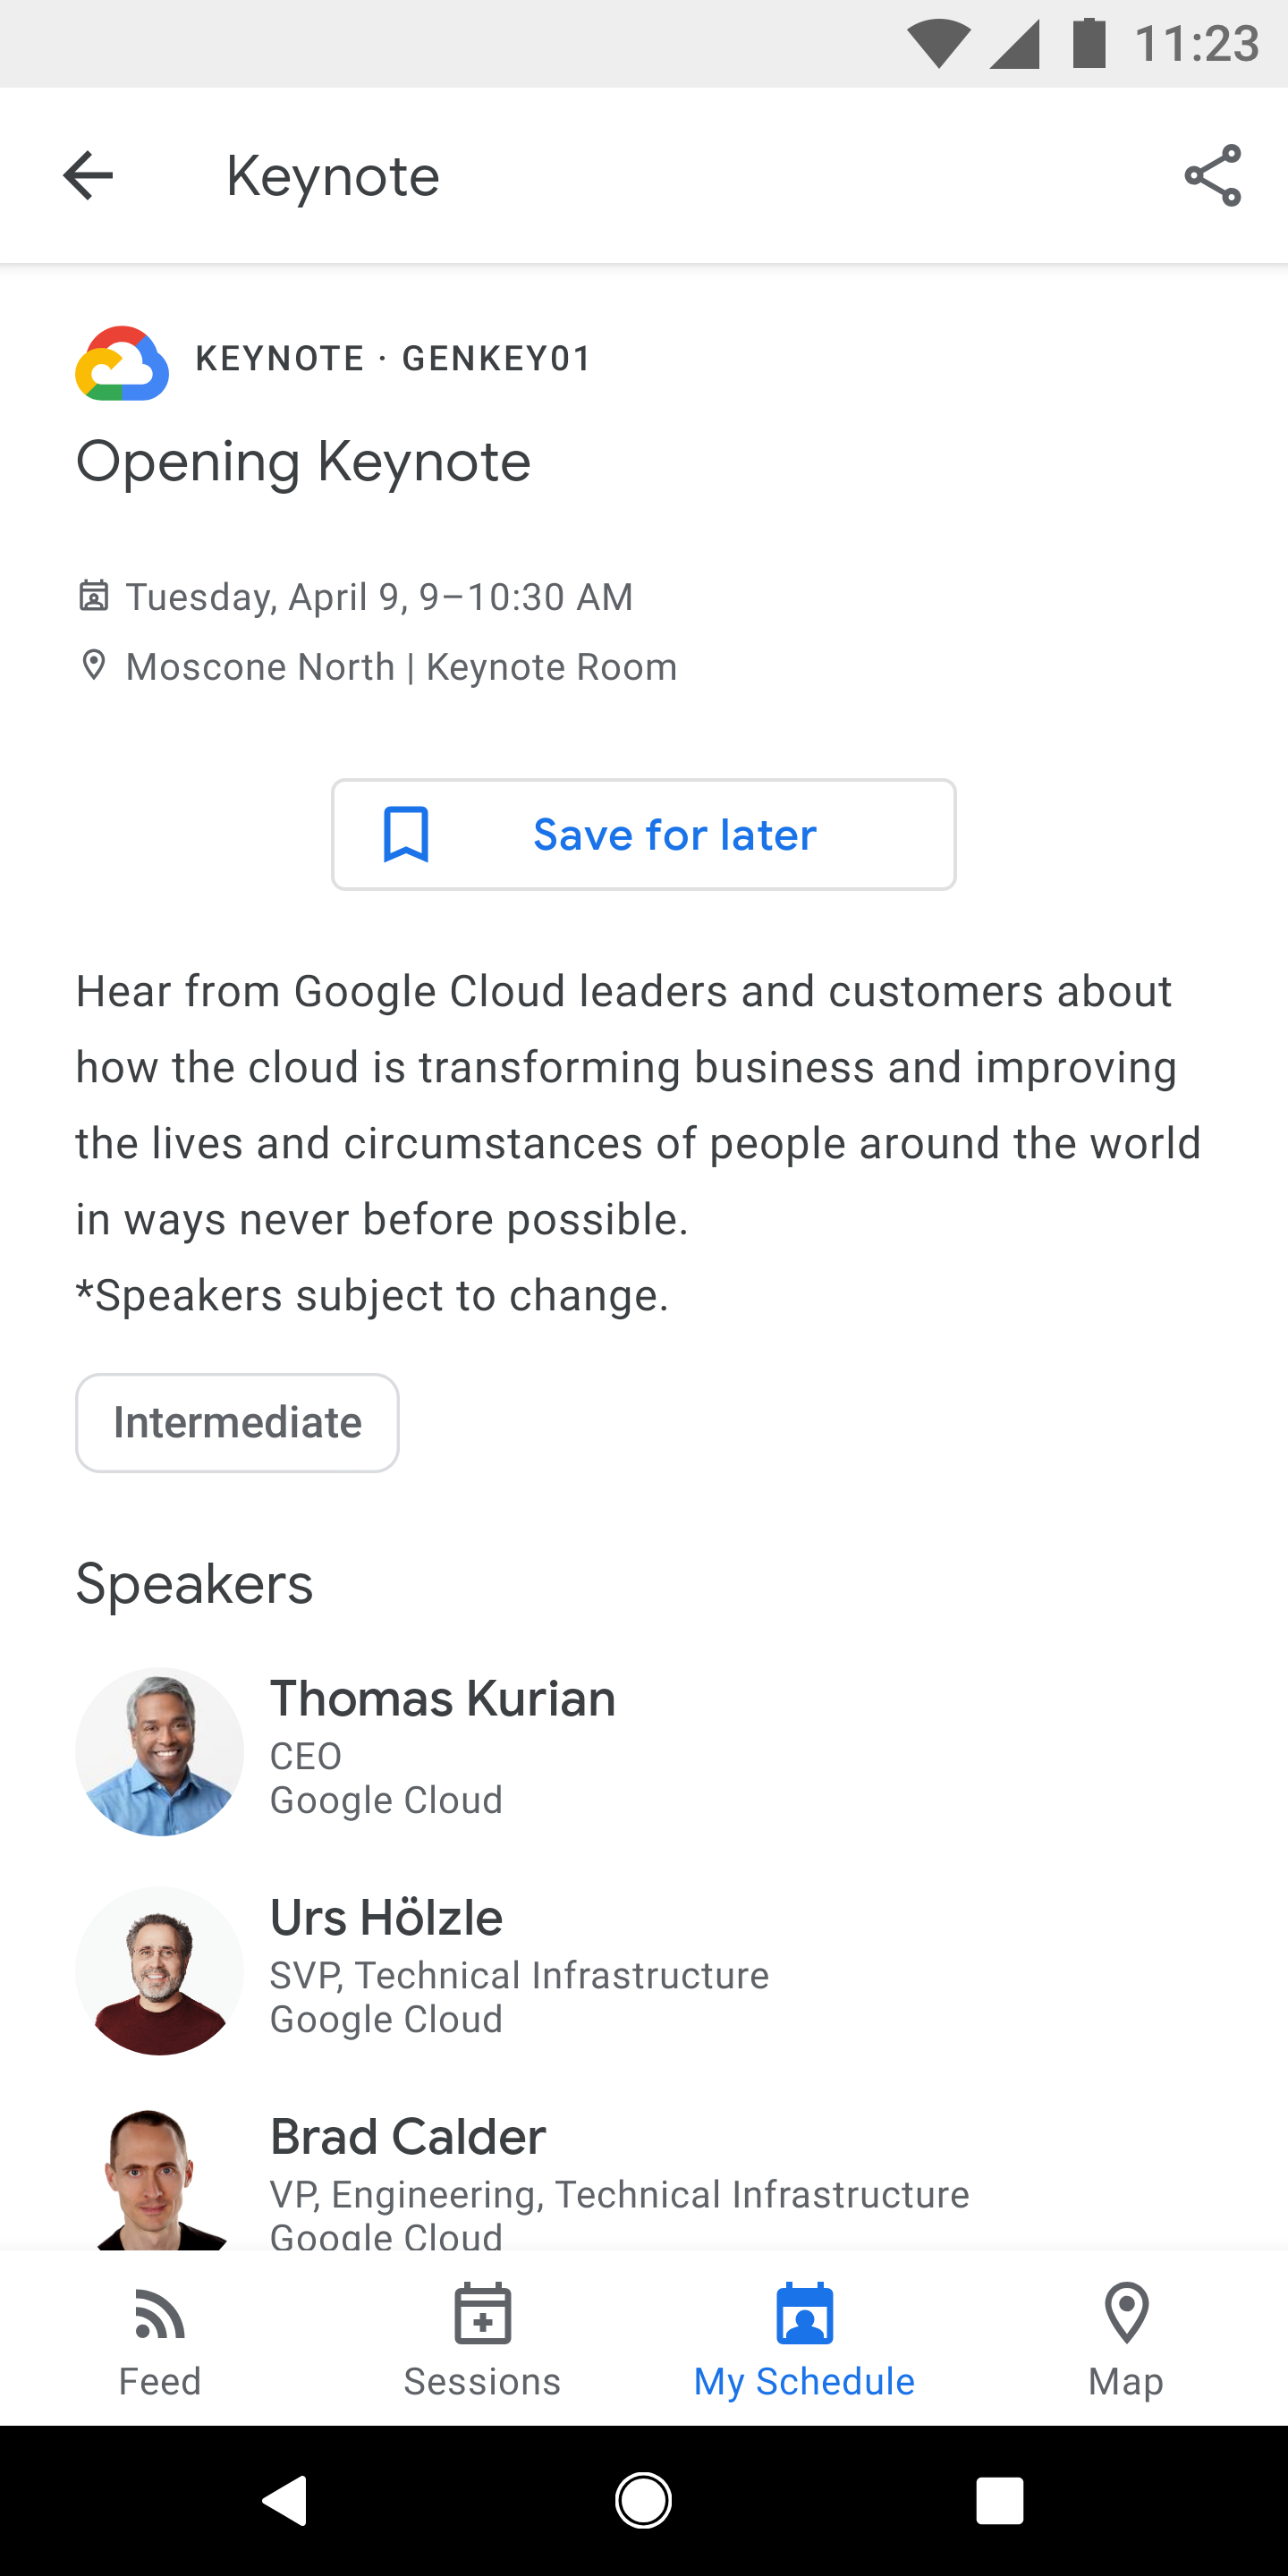1288x2576 pixels.
Task: Tap Android home button
Action: [643, 2501]
